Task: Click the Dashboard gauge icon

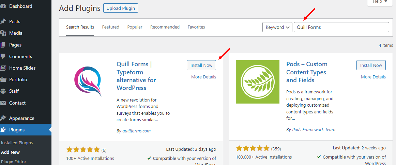Action: point(3,6)
